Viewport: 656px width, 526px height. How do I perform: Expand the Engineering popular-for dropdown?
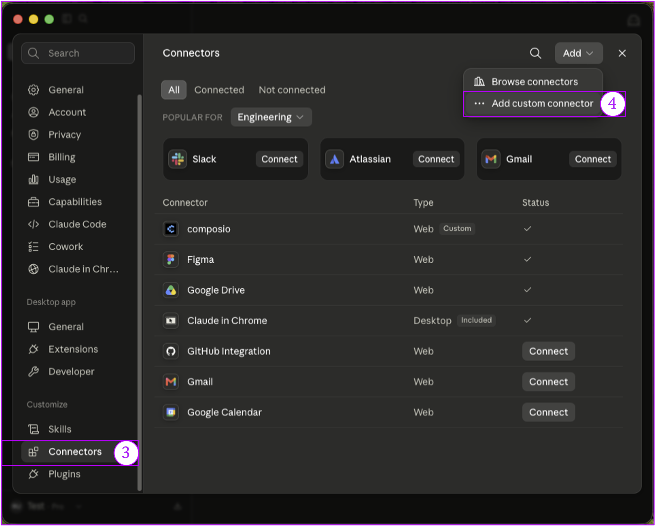click(x=271, y=117)
